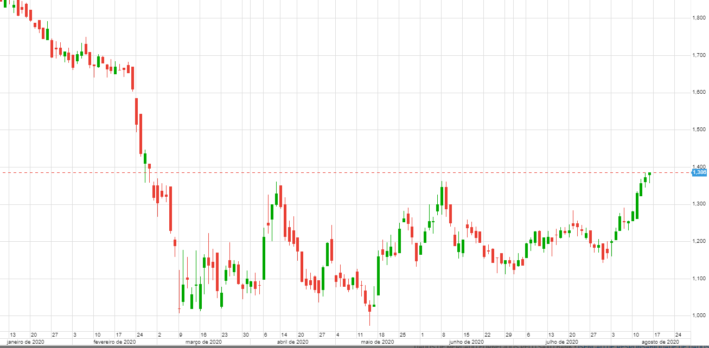The height and width of the screenshot is (348, 709).
Task: Click the day label 22 in June
Action: [488, 334]
